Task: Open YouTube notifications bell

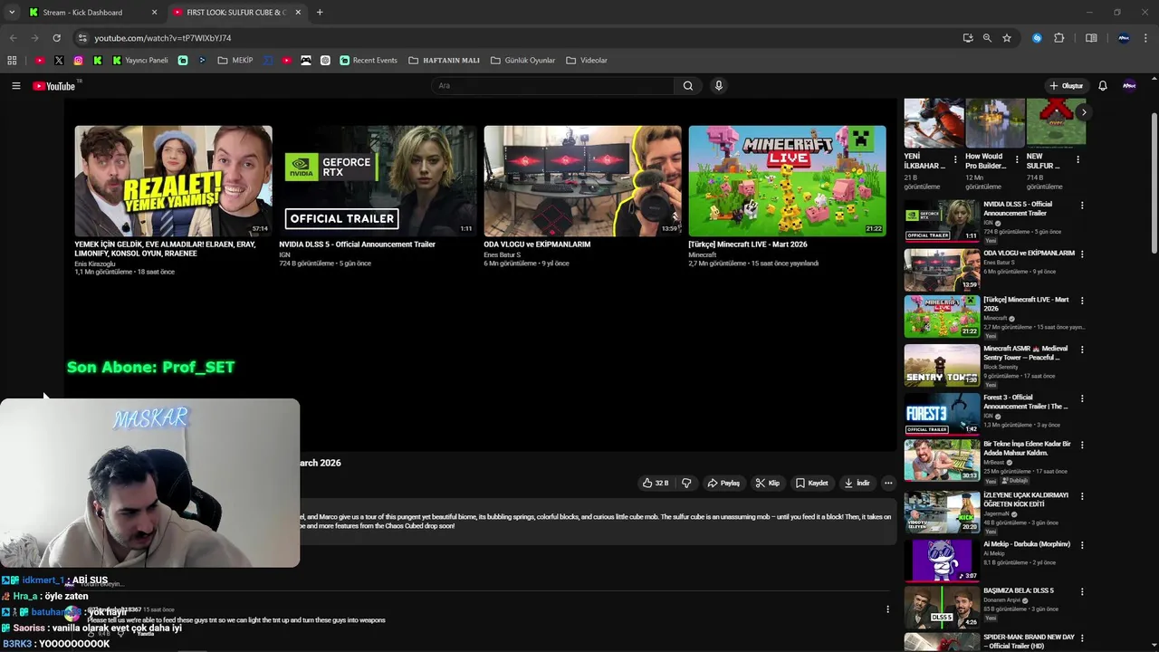Action: point(1103,86)
